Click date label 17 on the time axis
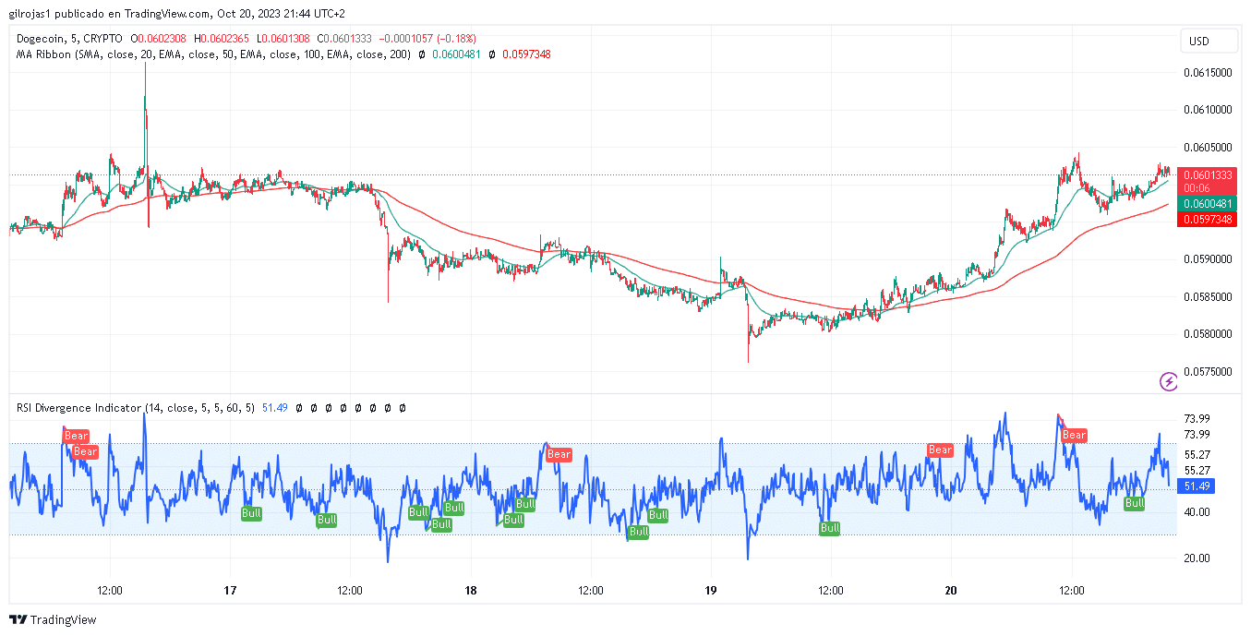Screen dimensions: 1251x636 [x=231, y=590]
